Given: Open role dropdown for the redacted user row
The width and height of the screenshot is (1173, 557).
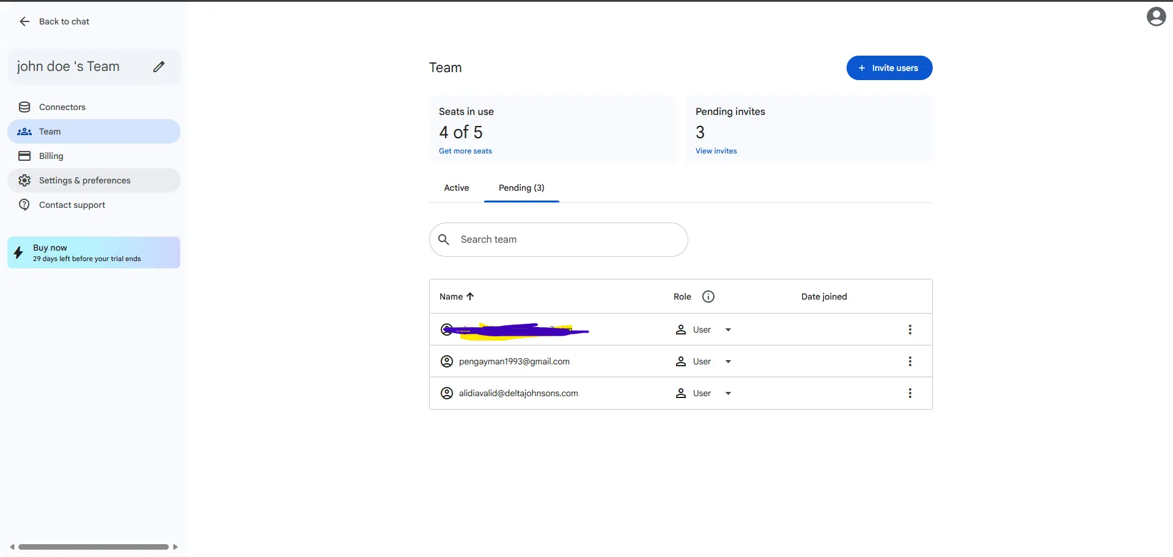Looking at the screenshot, I should click(728, 330).
